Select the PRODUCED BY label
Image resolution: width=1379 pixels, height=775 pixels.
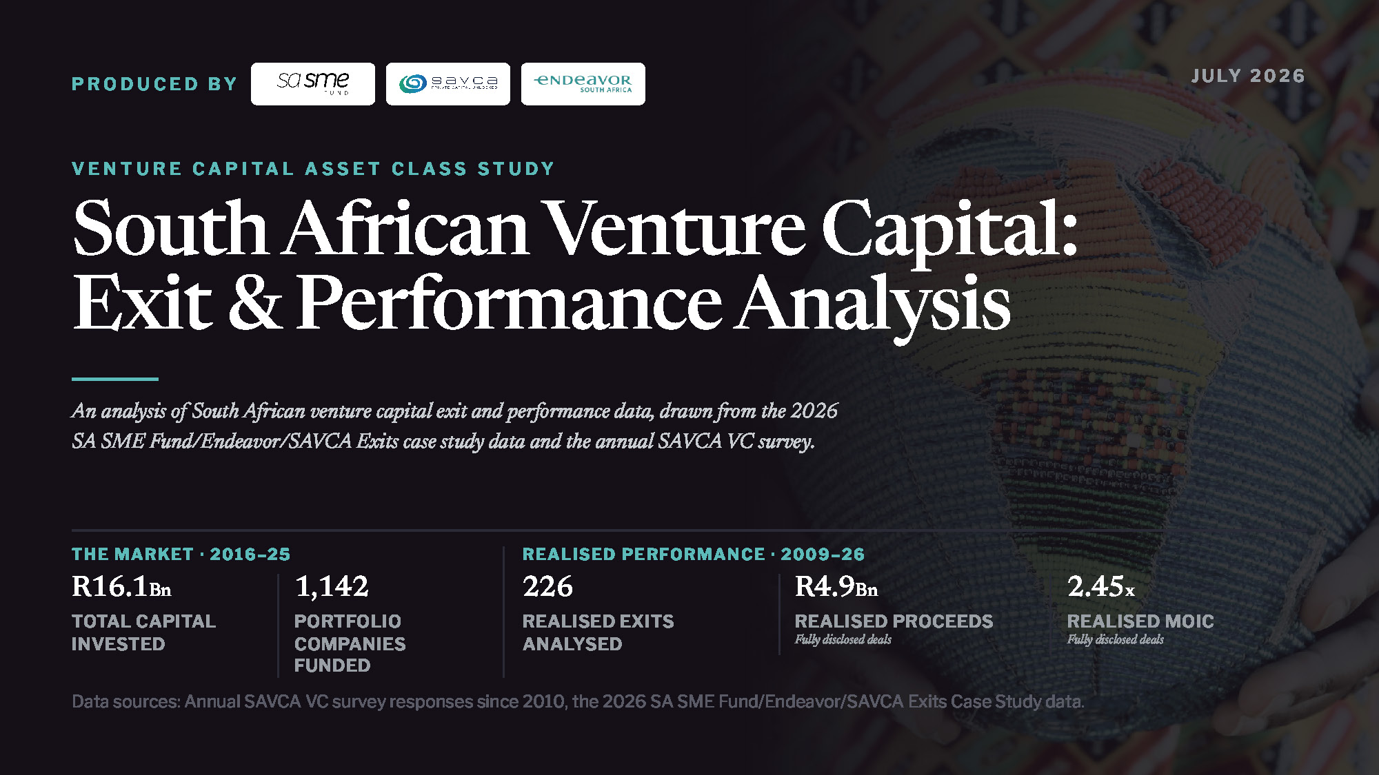[x=154, y=84]
